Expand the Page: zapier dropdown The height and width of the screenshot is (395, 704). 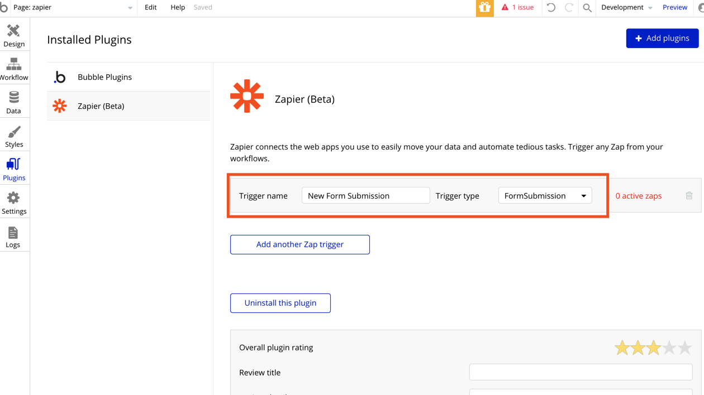pyautogui.click(x=73, y=7)
